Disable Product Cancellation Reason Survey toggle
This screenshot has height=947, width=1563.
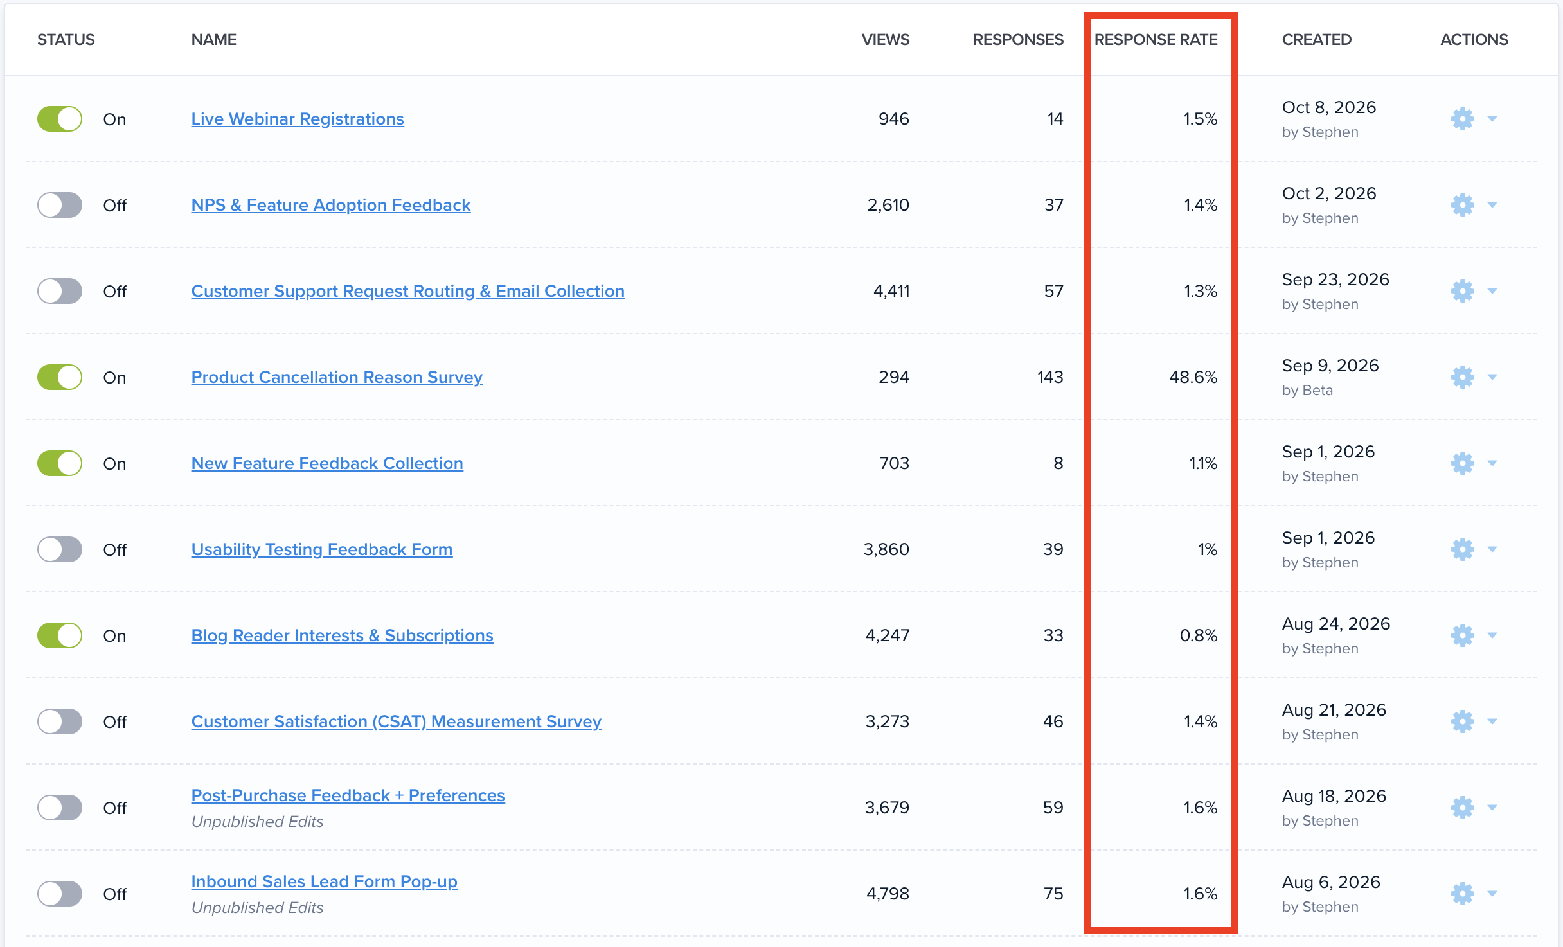60,377
